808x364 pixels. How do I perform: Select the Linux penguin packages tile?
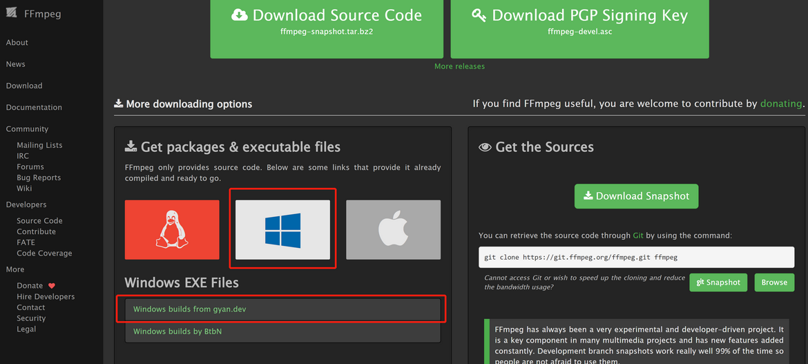click(x=172, y=230)
